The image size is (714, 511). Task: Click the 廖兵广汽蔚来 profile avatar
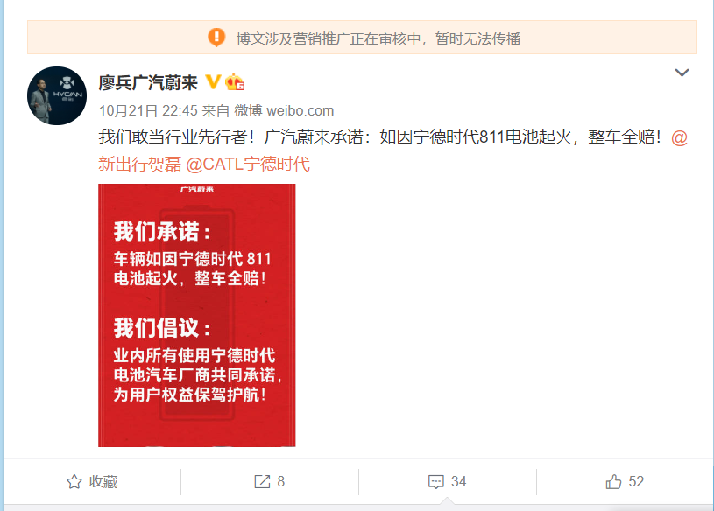tap(57, 95)
